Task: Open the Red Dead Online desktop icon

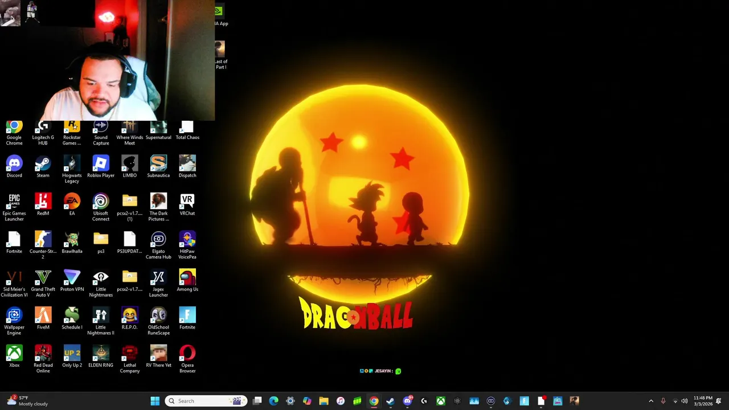Action: click(x=43, y=359)
